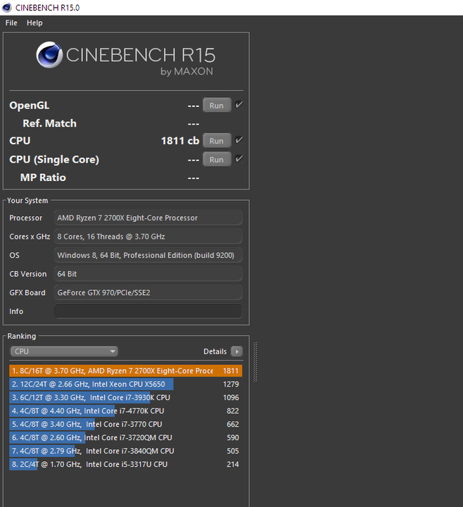The image size is (463, 507).
Task: Run the CPU Single Core benchmark
Action: click(217, 159)
